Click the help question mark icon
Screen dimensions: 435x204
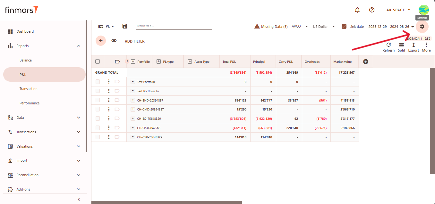pos(372,10)
